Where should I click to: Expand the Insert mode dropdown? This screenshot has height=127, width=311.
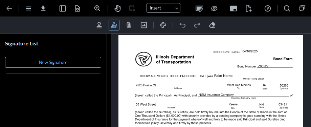pyautogui.click(x=163, y=8)
